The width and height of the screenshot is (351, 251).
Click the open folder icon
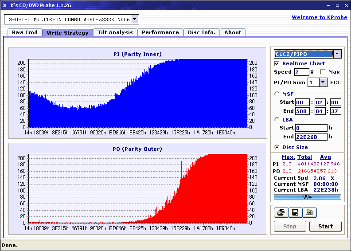[x=309, y=212]
